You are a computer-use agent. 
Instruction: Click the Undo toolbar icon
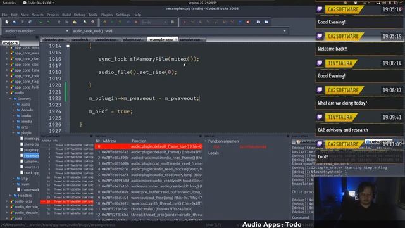coord(40,22)
